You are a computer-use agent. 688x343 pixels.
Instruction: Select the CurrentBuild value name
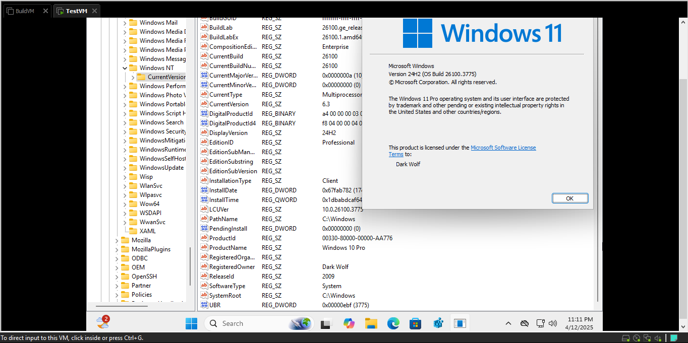click(226, 56)
